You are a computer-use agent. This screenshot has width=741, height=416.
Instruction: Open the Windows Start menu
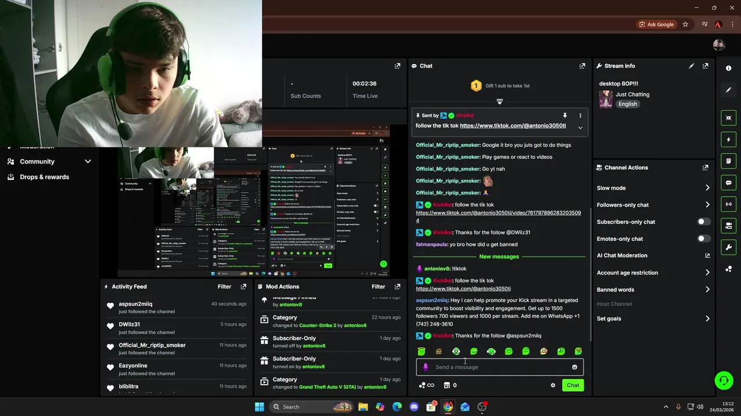[259, 407]
